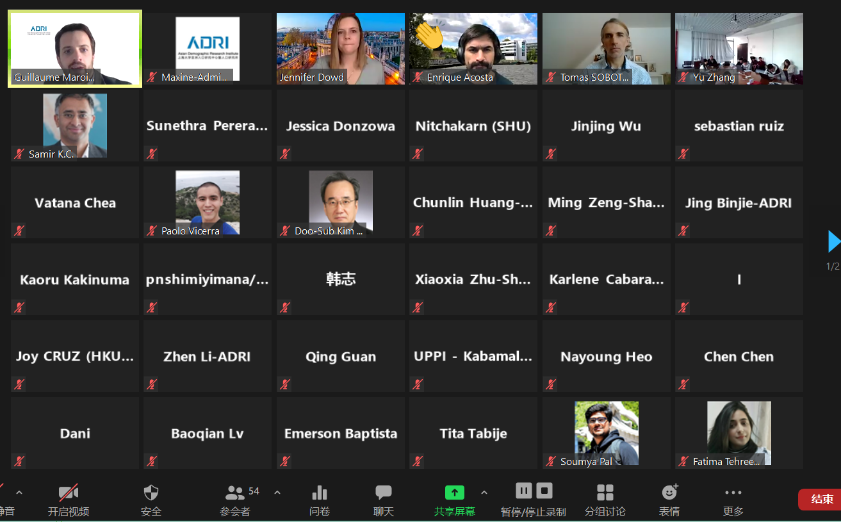This screenshot has width=841, height=522.
Task: Click the green share screen icon
Action: coord(454,493)
